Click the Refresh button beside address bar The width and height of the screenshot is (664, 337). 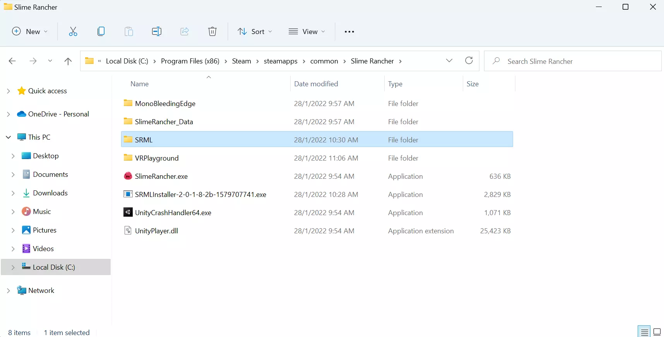click(x=469, y=61)
